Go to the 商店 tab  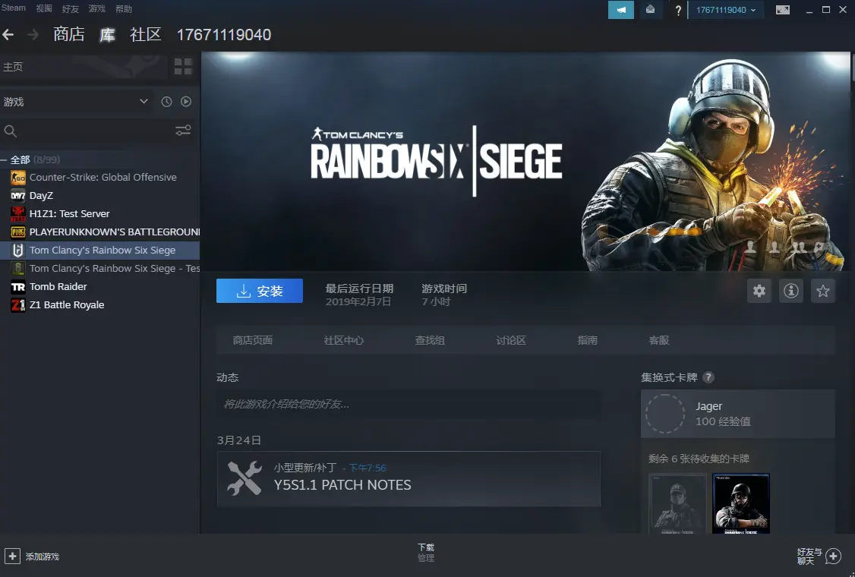pyautogui.click(x=68, y=34)
